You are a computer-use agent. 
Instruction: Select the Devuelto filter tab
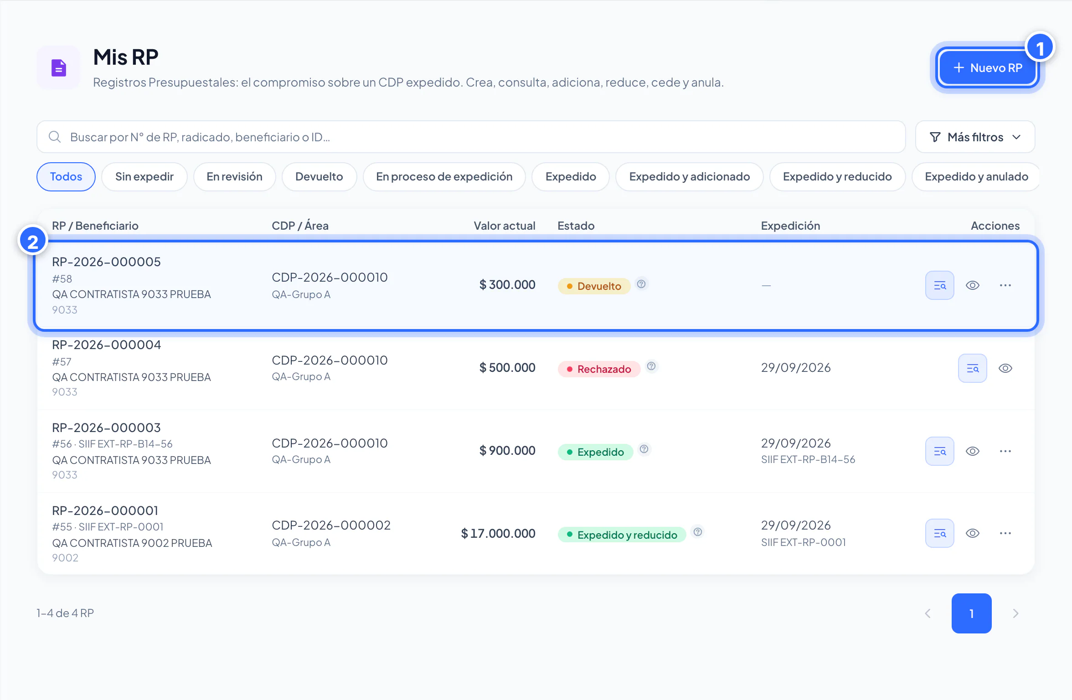319,177
